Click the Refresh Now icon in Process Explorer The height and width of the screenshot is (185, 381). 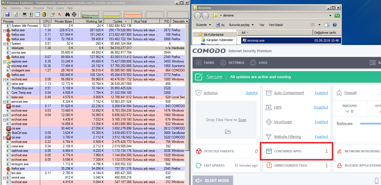[x=16, y=14]
